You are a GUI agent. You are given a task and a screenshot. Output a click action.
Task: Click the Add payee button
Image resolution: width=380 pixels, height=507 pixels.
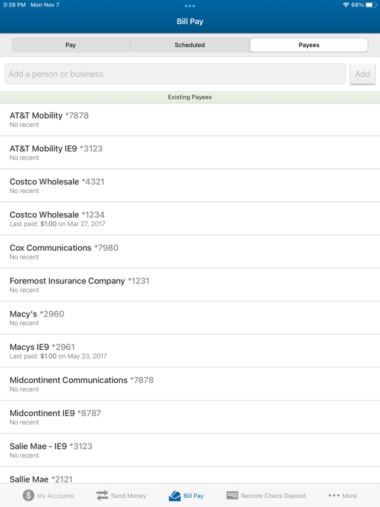point(363,74)
